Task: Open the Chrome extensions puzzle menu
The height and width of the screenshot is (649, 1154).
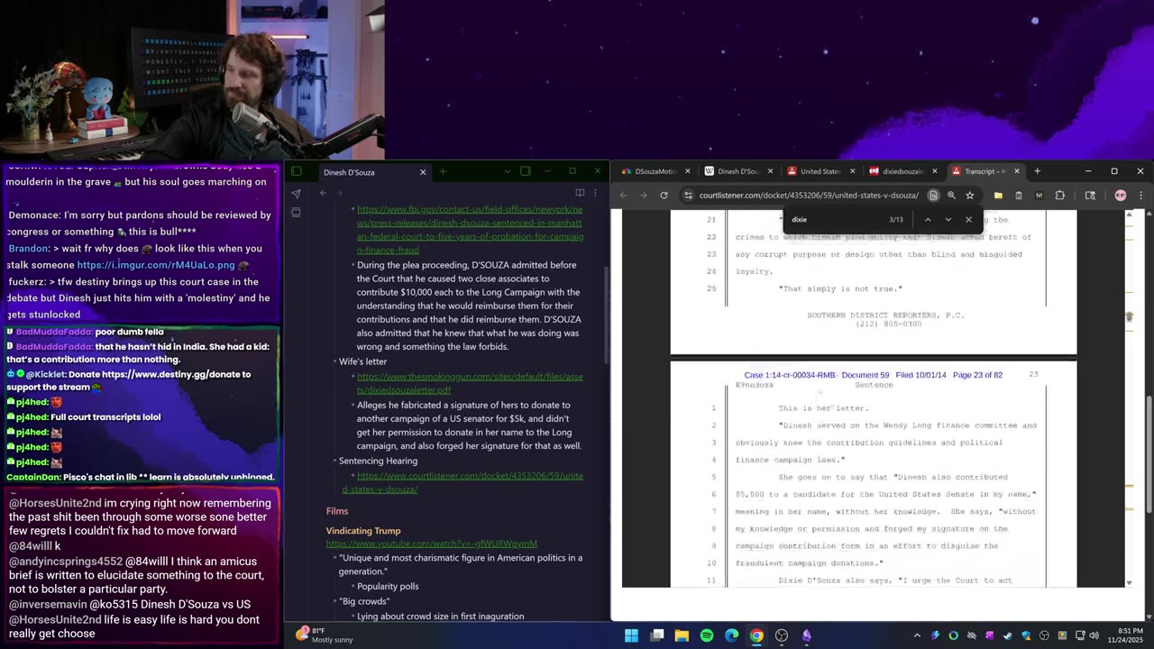Action: (1060, 196)
